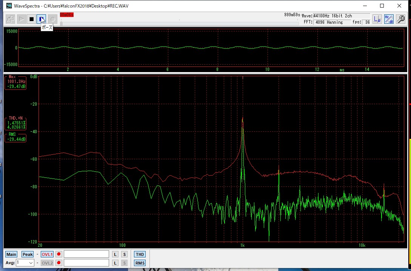Click the S save button for OVL1
This screenshot has height=271, width=411.
[x=124, y=254]
